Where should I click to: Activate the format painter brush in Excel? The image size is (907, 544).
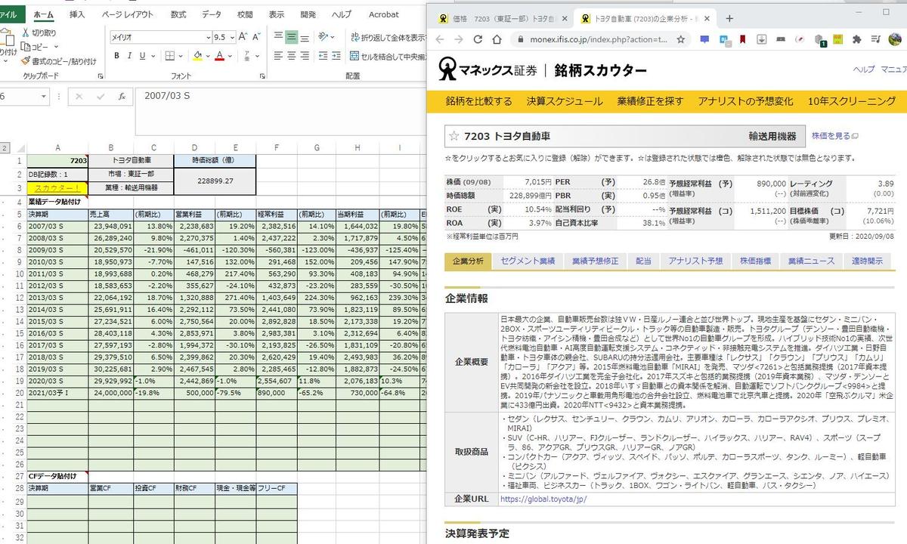click(x=26, y=61)
